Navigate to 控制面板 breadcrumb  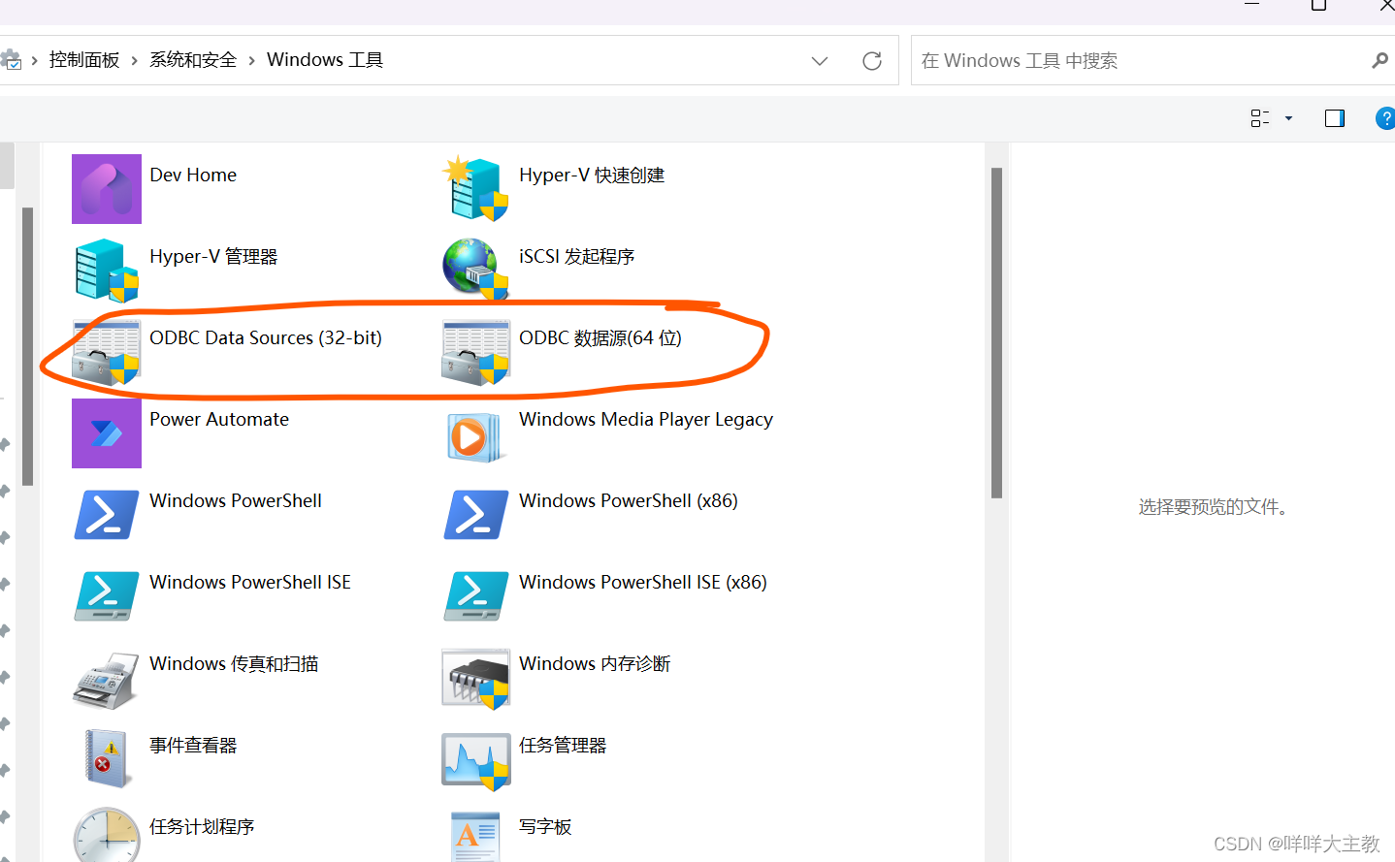(x=83, y=59)
